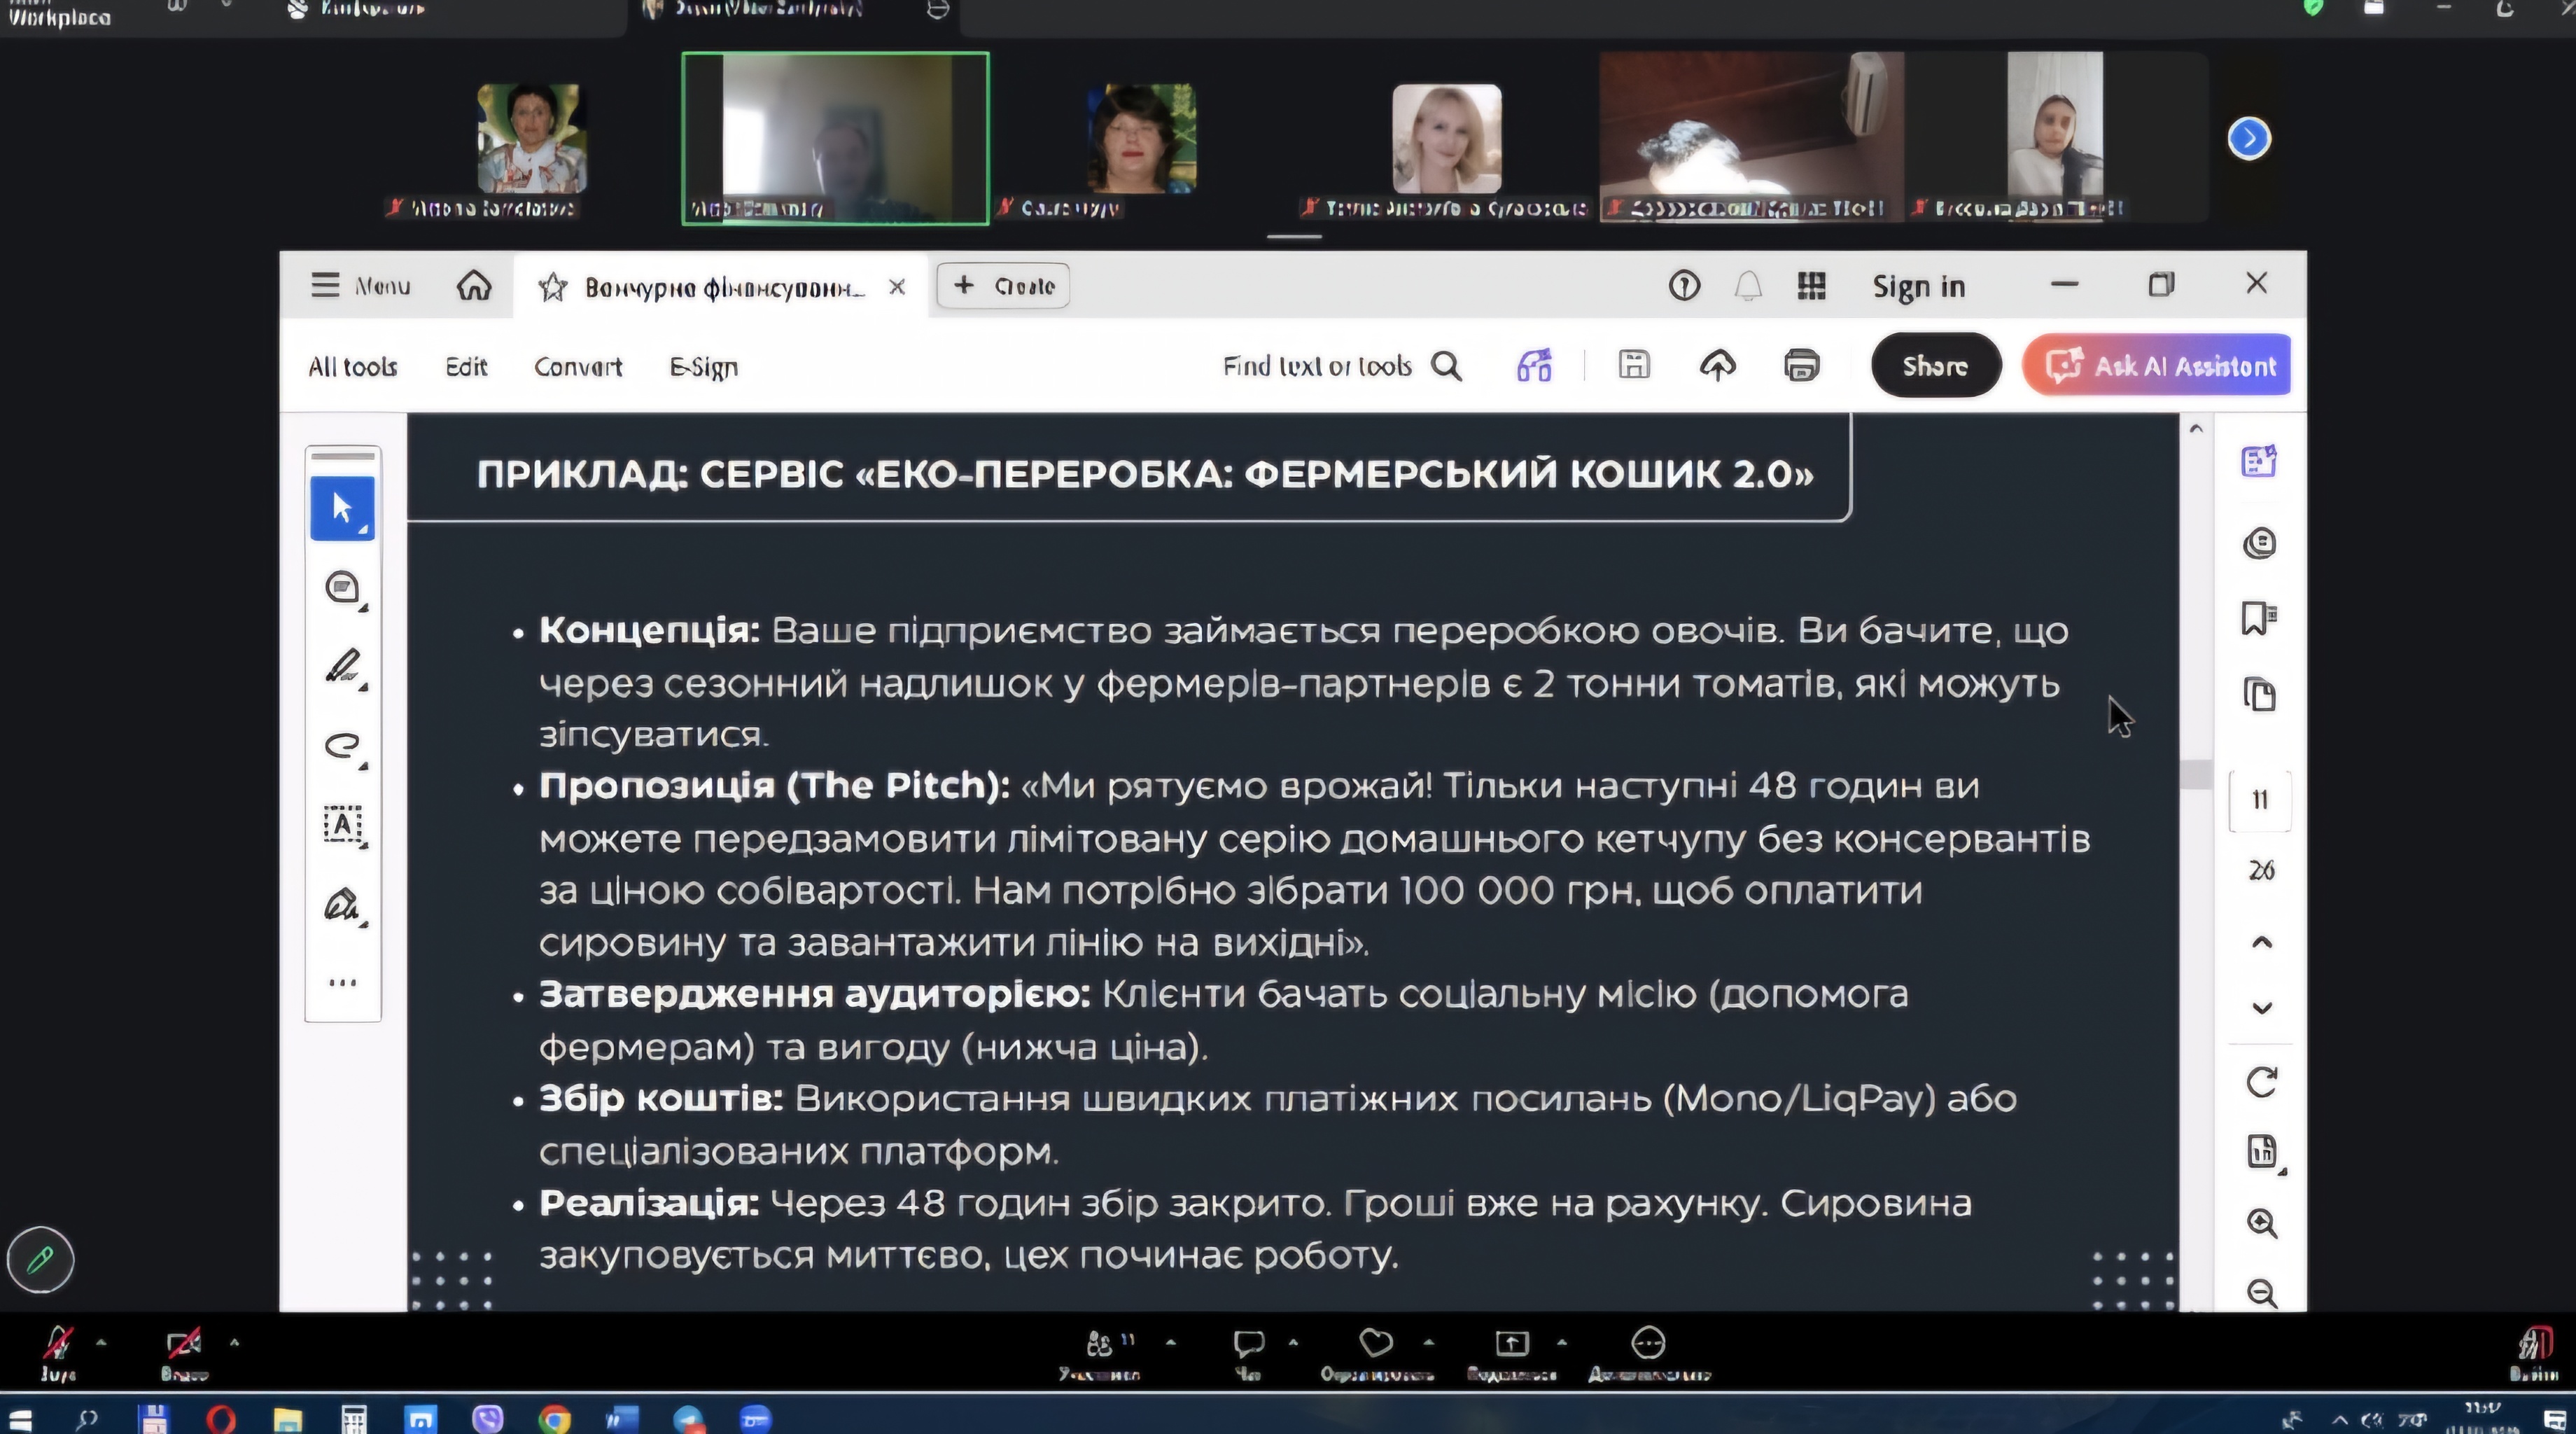
Task: Select the highlighter pen tool
Action: pos(343,666)
